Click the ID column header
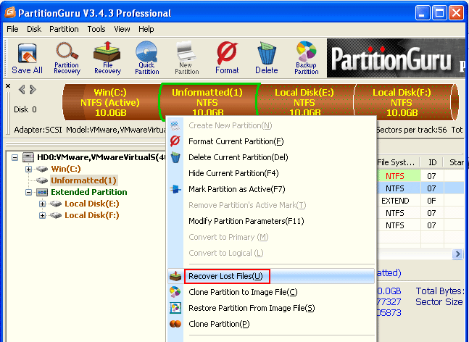469x342 pixels. (432, 162)
